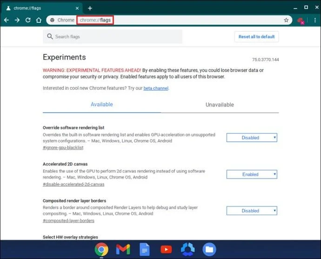This screenshot has width=321, height=259.
Task: Minimize the browser window
Action: (x=295, y=8)
